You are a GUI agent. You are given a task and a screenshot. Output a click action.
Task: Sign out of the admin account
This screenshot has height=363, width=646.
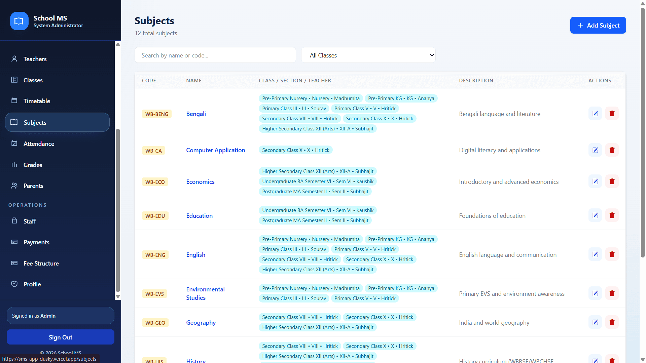[x=61, y=337]
